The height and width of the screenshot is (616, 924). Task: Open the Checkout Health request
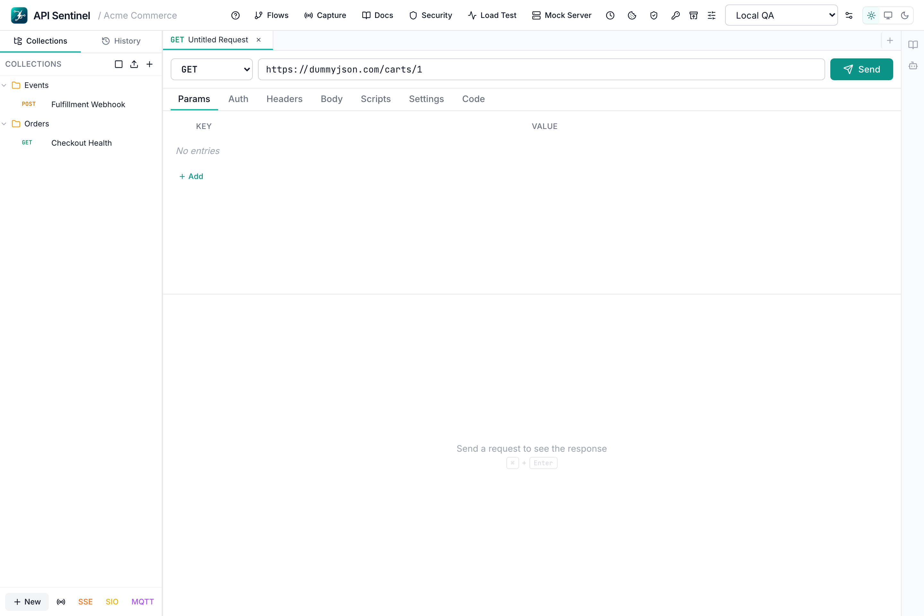click(81, 143)
